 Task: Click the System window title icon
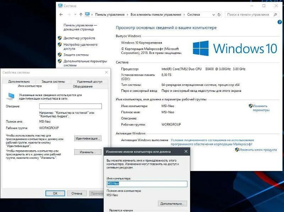[x=60, y=6]
